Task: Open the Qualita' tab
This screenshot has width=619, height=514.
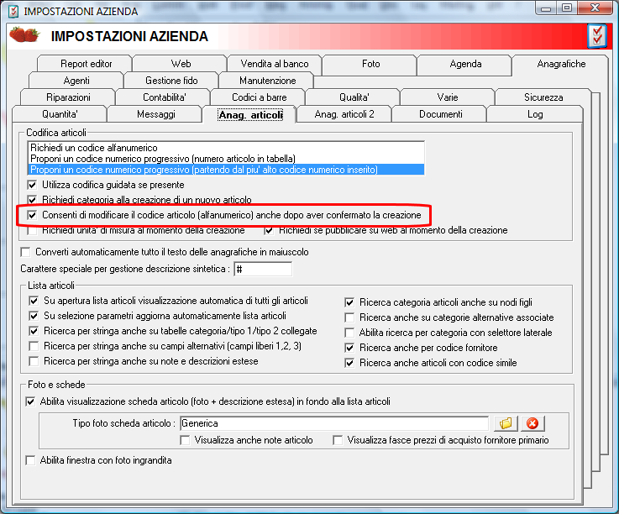Action: [354, 97]
